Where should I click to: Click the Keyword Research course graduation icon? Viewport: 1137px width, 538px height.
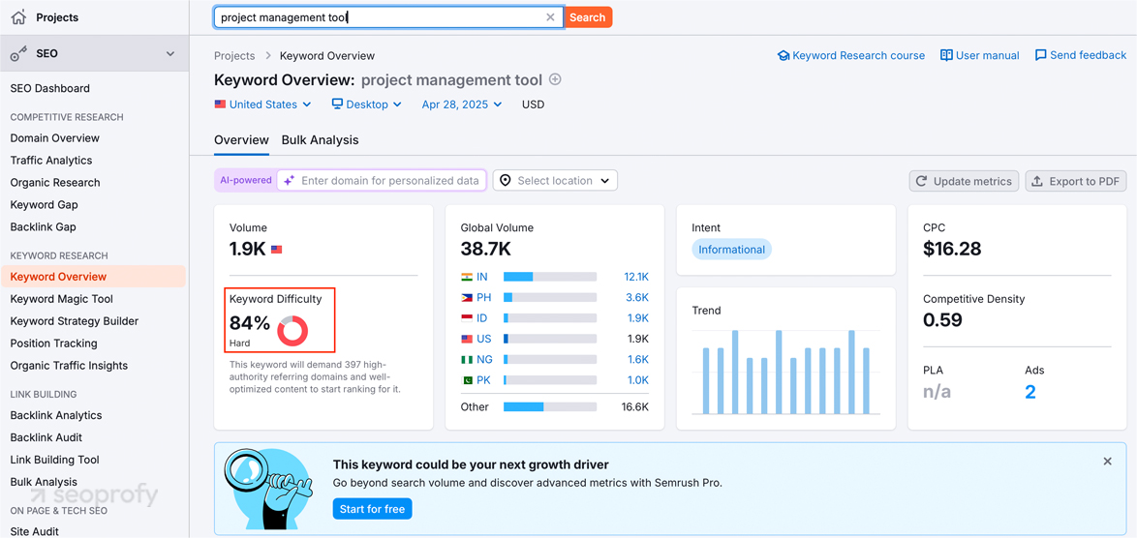click(x=784, y=56)
